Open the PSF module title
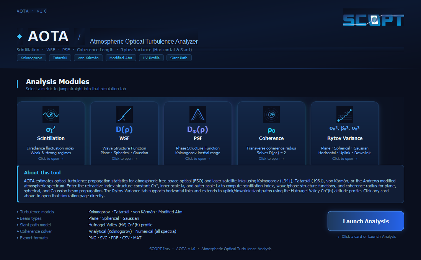The height and width of the screenshot is (260, 421). 198,138
